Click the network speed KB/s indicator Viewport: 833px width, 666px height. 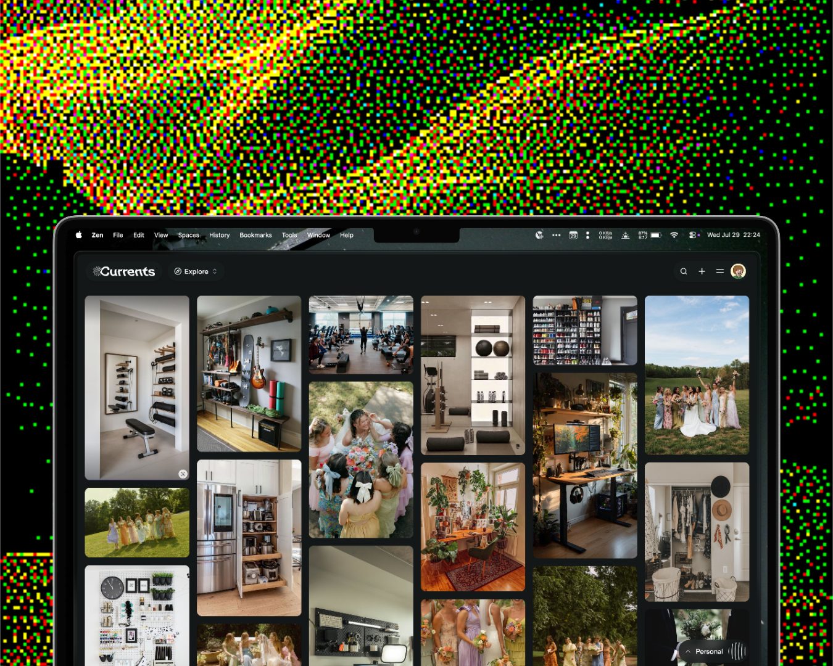(605, 235)
